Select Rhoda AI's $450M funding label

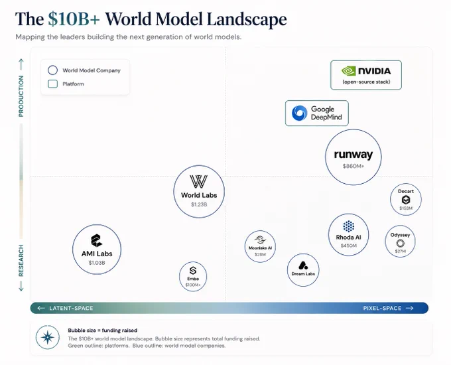click(349, 246)
